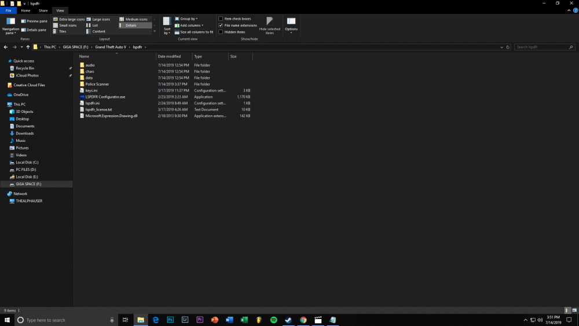This screenshot has height=326, width=579.
Task: Open Local Disk (C:) in sidebar
Action: [27, 163]
